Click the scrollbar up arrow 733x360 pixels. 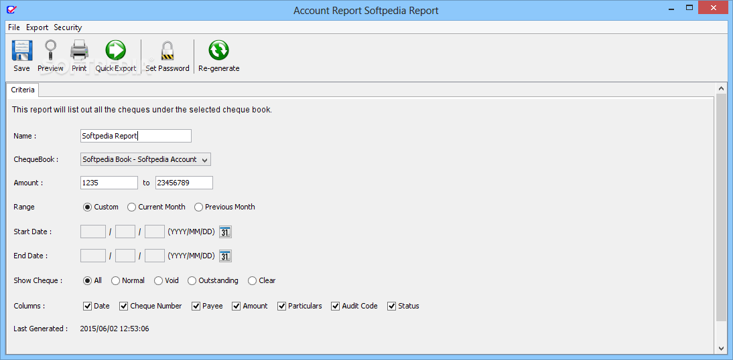click(x=721, y=88)
